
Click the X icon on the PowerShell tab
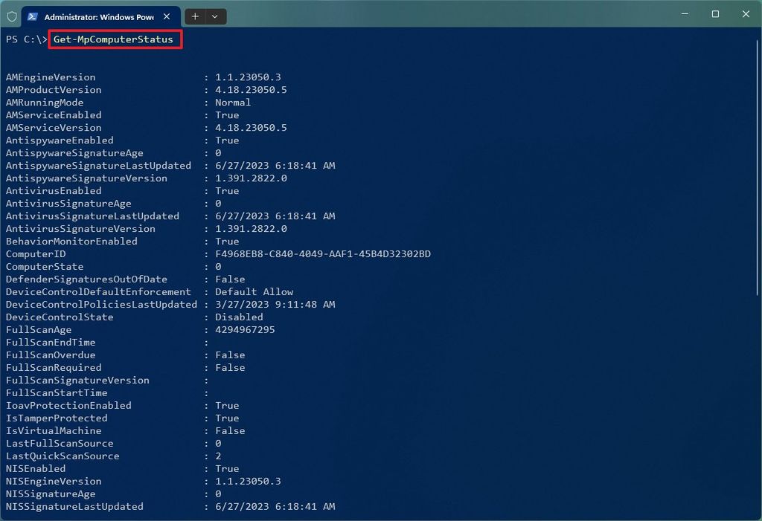[167, 16]
